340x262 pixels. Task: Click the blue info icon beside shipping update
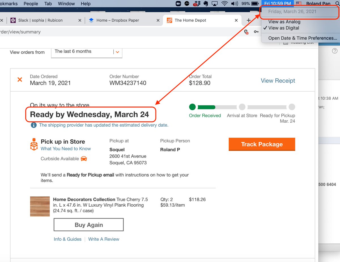34,125
